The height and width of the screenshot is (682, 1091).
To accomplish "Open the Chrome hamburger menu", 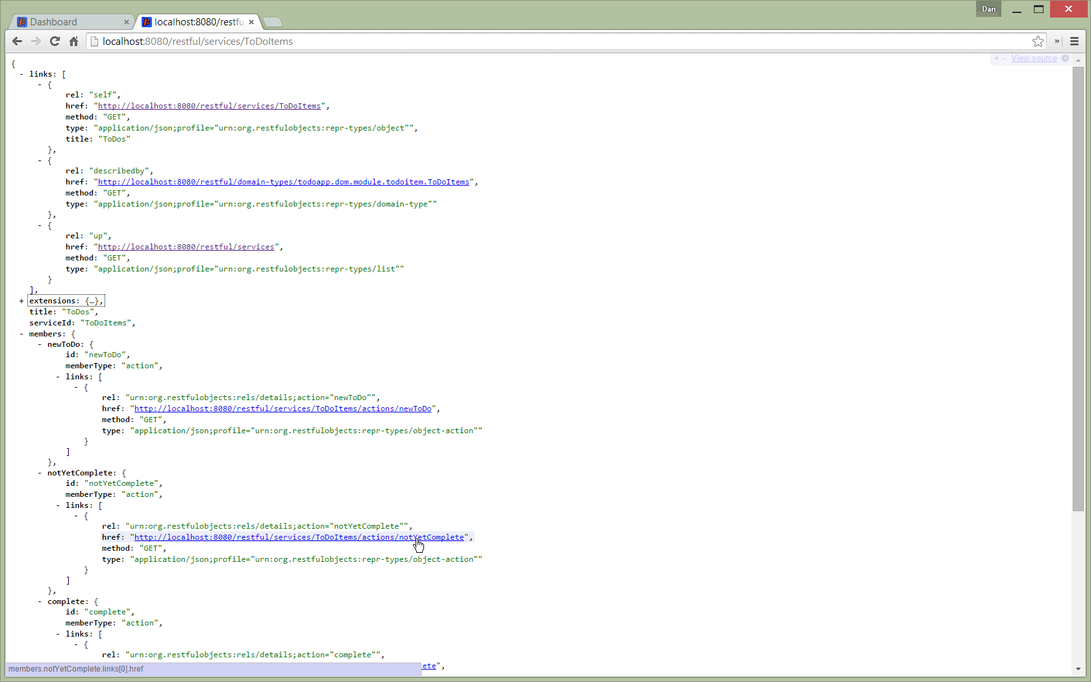I will (x=1074, y=42).
